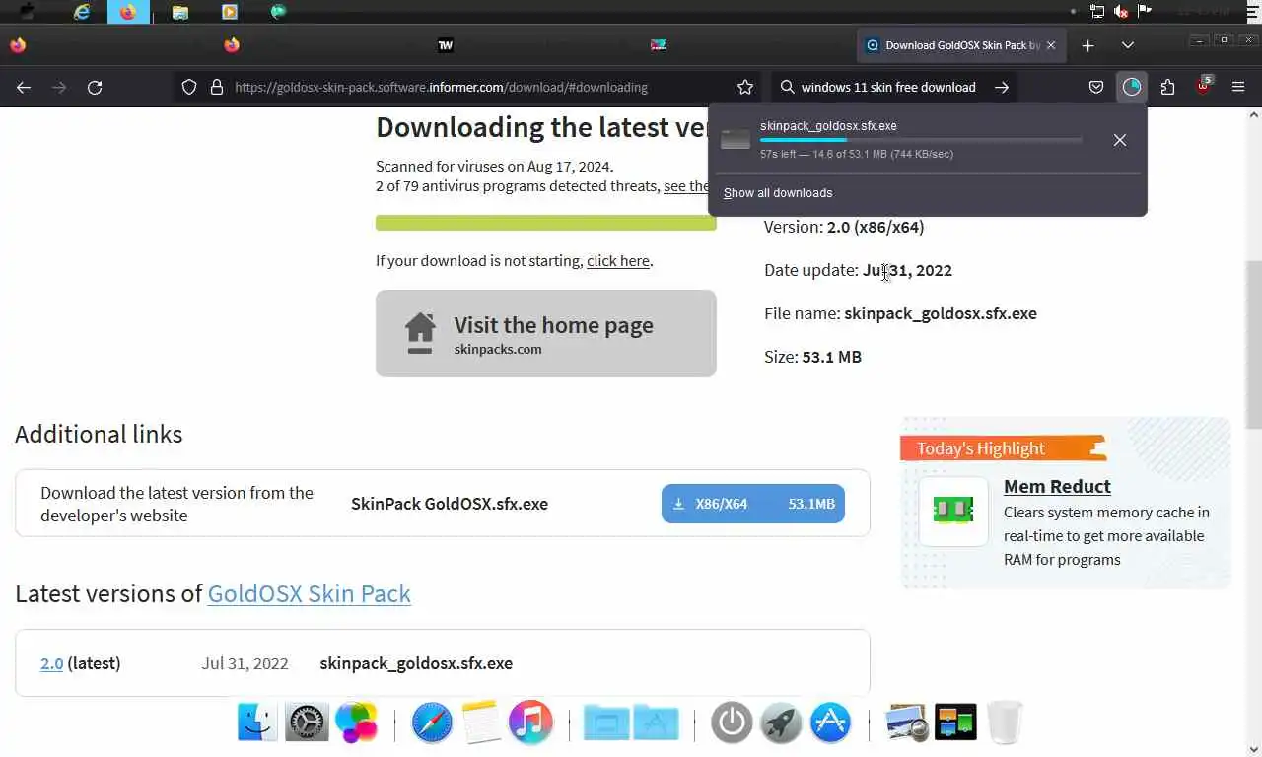Switch to the TW tab
This screenshot has height=757, width=1262.
[x=446, y=45]
